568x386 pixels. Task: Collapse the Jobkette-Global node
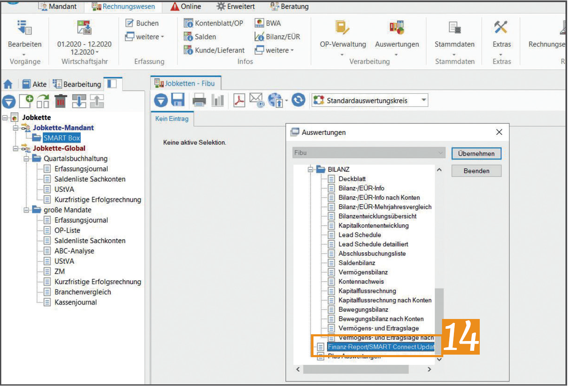click(x=16, y=148)
